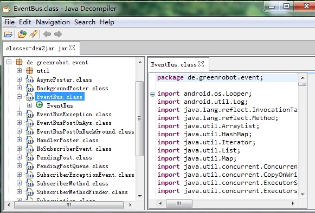Select SubscriberExceptionEvent.class in the tree
Image resolution: width=315 pixels, height=213 pixels.
[85, 175]
